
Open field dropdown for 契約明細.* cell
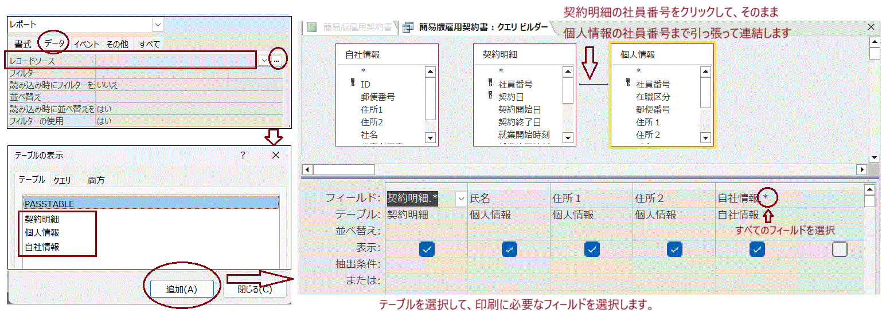pos(461,199)
